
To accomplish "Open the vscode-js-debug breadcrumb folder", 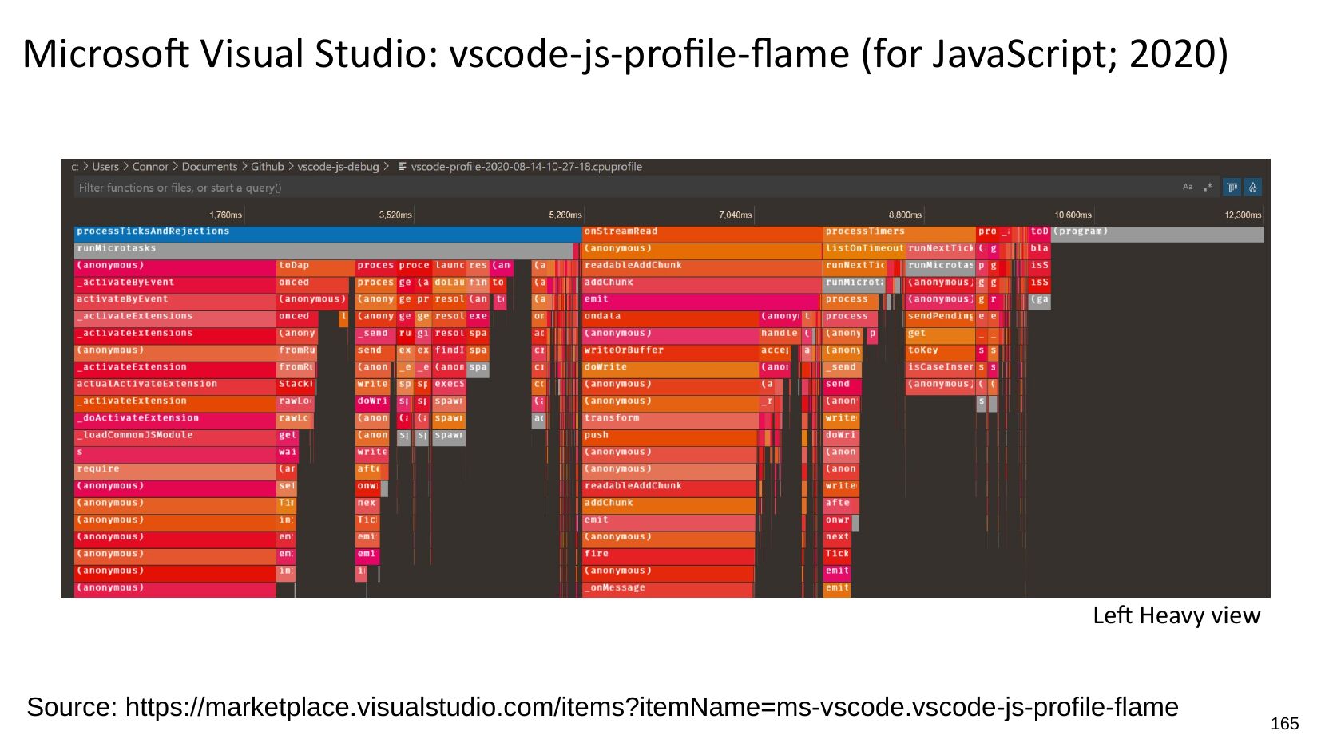I will 338,167.
